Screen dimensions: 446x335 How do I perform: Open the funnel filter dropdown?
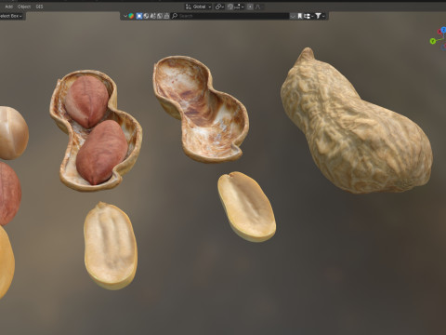(x=320, y=16)
